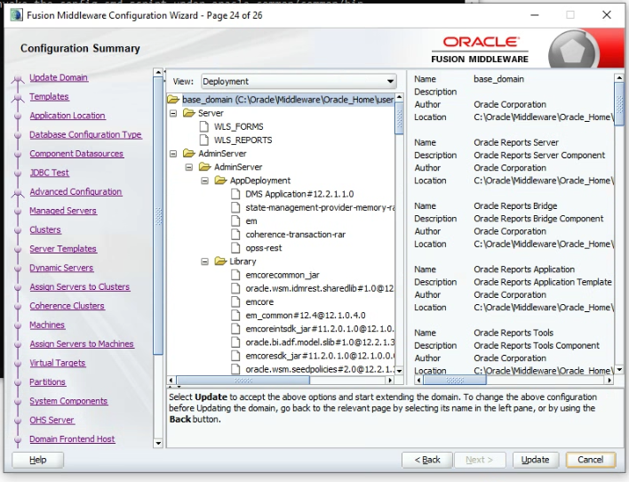Go to Clusters step

(45, 229)
